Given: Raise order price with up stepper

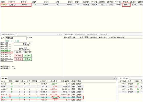Looking at the screenshot, I should 26,48.
